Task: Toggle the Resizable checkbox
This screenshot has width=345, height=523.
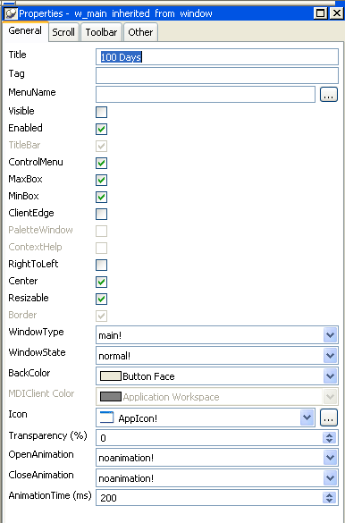Action: pos(101,299)
